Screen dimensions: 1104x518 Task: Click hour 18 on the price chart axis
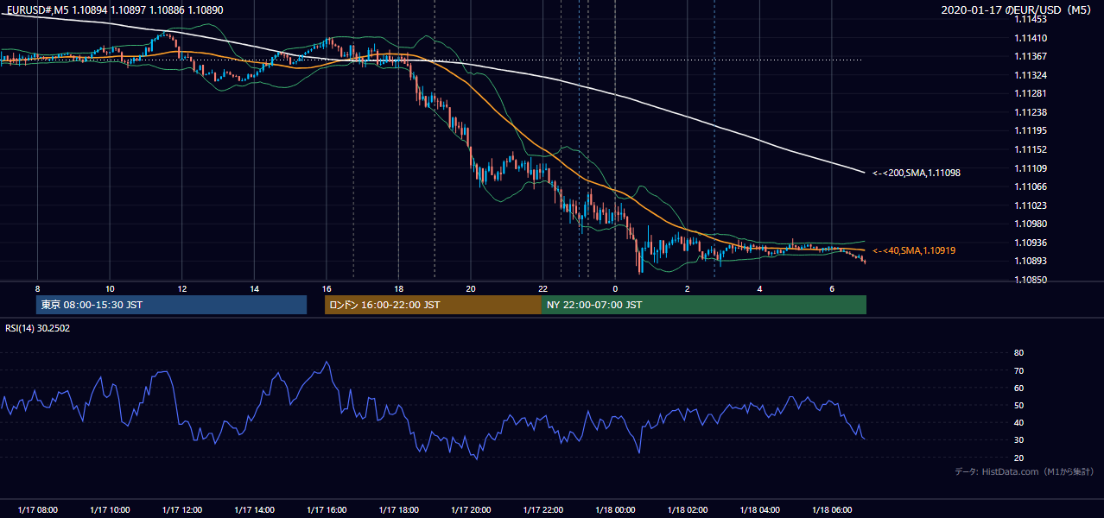[x=398, y=288]
